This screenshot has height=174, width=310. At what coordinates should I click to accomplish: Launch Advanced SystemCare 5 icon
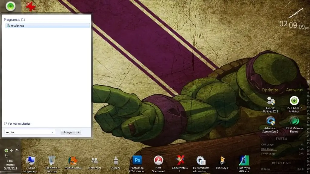tap(270, 125)
